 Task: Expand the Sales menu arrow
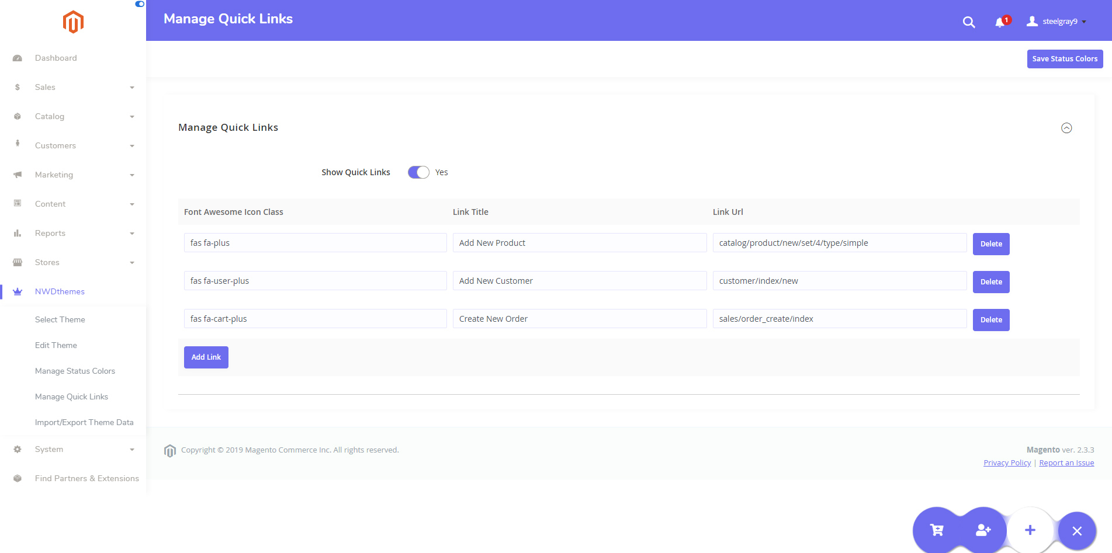132,88
